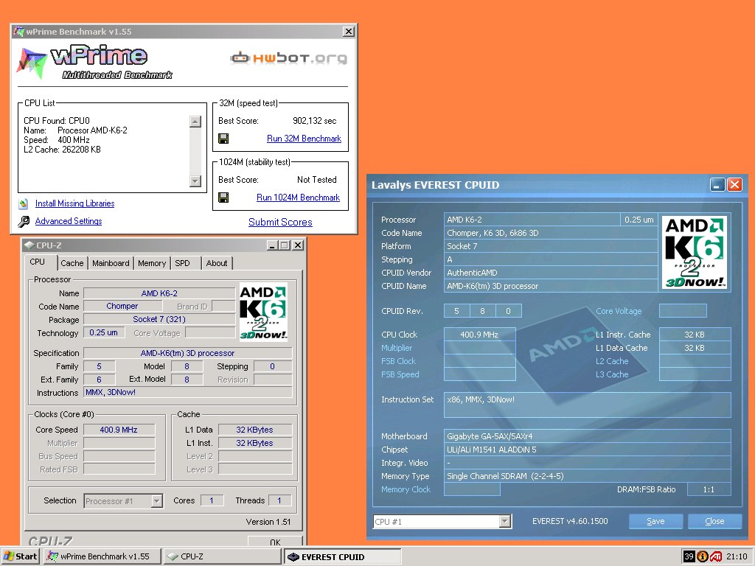Click the Core Voltage label in EVEREST
The height and width of the screenshot is (566, 755).
(x=619, y=312)
